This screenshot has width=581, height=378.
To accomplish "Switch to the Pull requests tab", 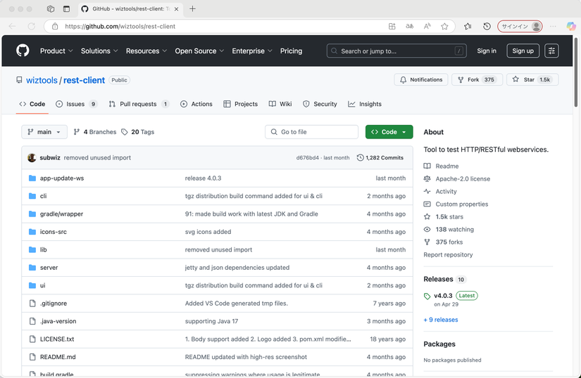I will pos(139,104).
